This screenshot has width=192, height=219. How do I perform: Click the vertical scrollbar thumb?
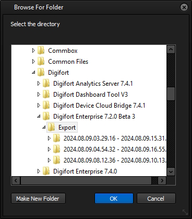click(x=171, y=94)
